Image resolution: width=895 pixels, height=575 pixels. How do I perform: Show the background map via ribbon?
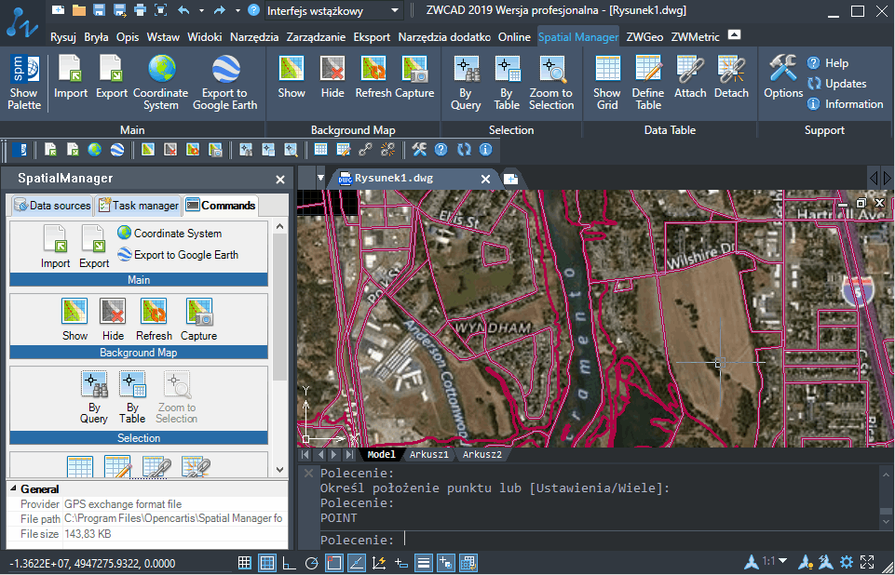[292, 77]
